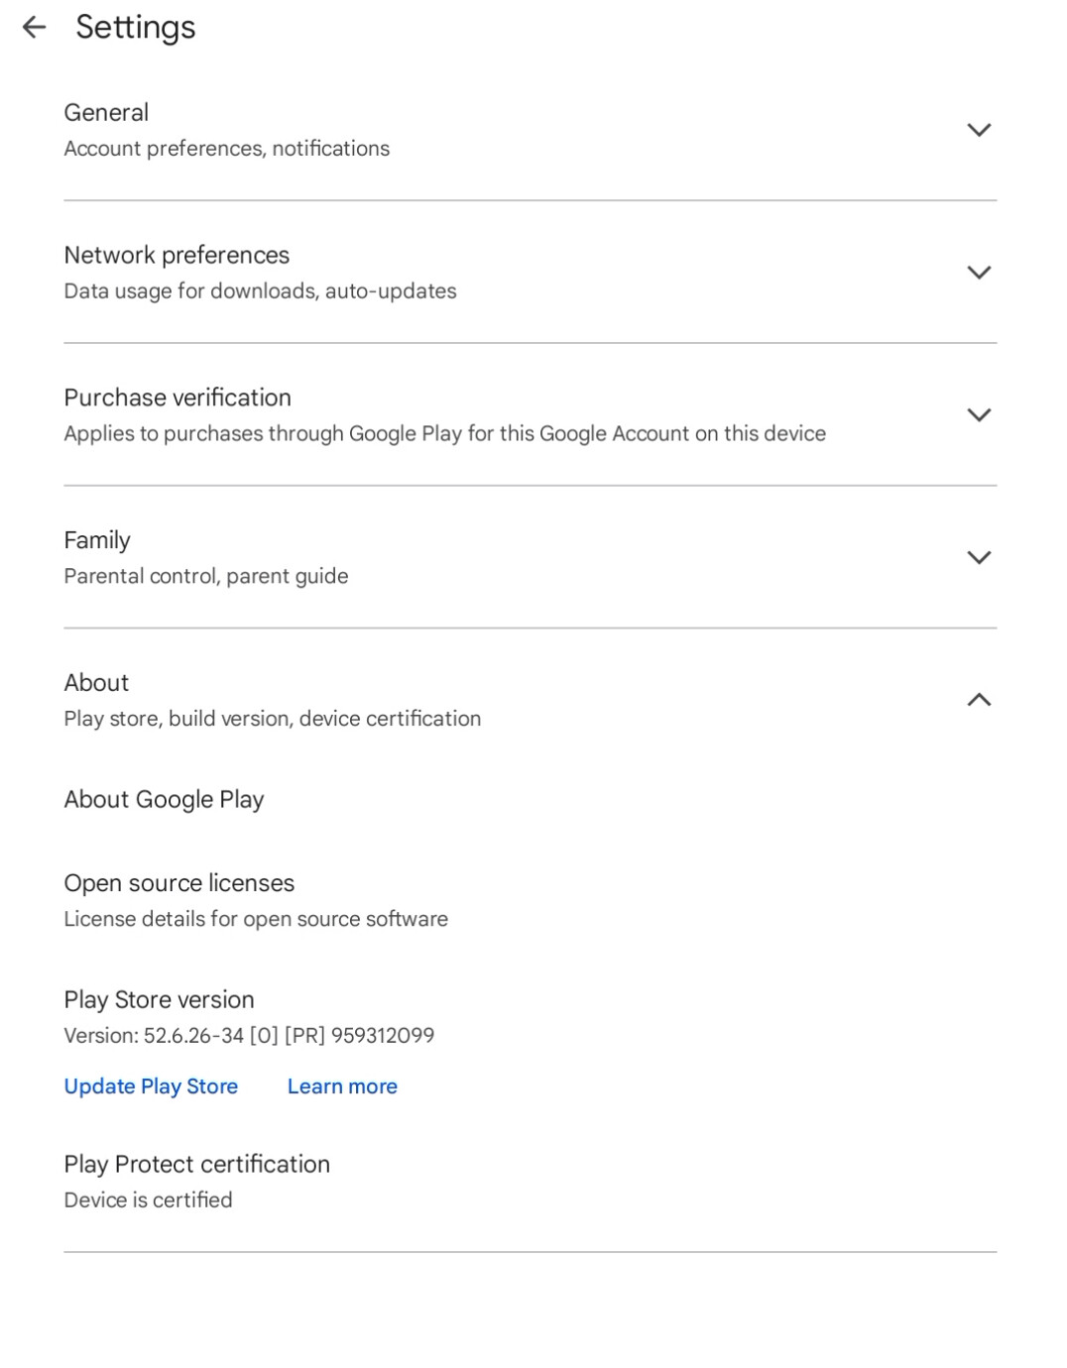
Task: Go back using the arrow icon
Action: [x=35, y=27]
